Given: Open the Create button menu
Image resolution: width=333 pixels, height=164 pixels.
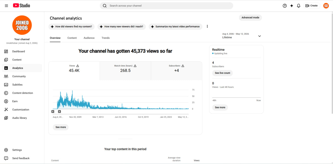Looking at the screenshot, I should [312, 6].
